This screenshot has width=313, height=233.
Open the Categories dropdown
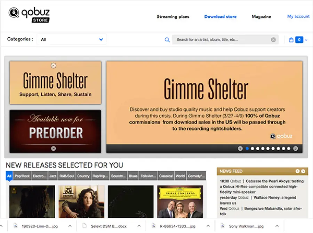pos(72,39)
